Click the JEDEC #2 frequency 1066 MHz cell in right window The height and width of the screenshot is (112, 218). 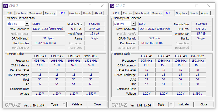click(163, 61)
